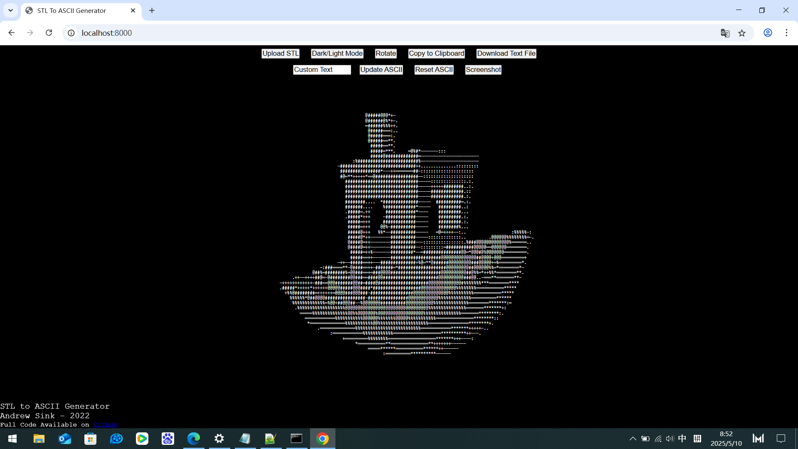The height and width of the screenshot is (449, 798).
Task: Open Microsoft Edge from the taskbar
Action: click(193, 439)
